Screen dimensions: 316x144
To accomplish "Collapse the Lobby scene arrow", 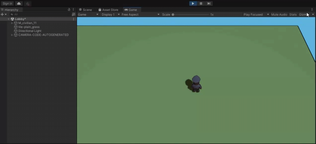I will pos(9,19).
